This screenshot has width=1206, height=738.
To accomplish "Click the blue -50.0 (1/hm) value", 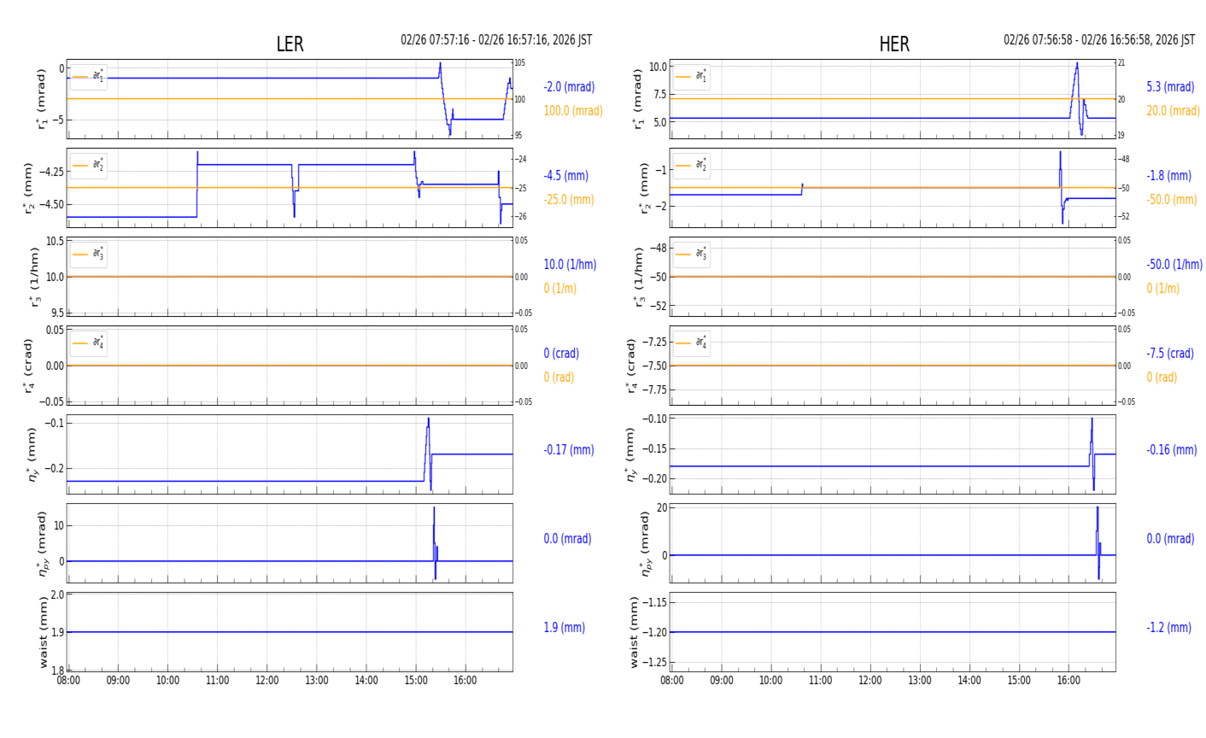I will point(1174,265).
